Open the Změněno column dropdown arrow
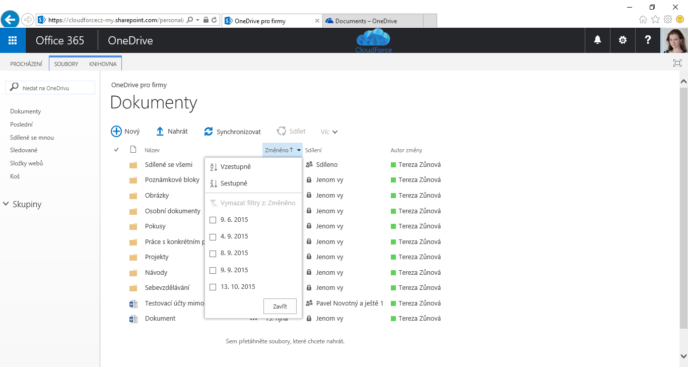The width and height of the screenshot is (688, 367). click(x=297, y=149)
